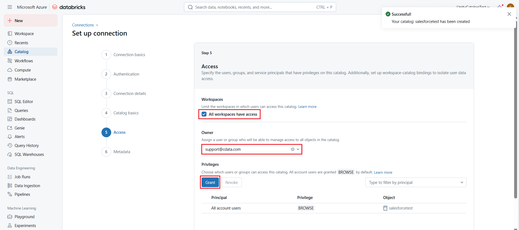
Task: Click the Revoke button
Action: click(x=232, y=183)
